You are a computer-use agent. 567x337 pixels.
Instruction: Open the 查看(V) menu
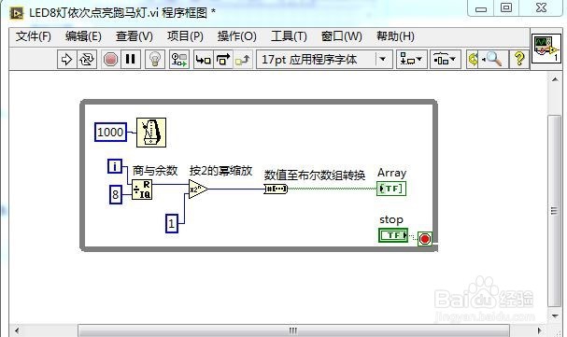click(135, 36)
